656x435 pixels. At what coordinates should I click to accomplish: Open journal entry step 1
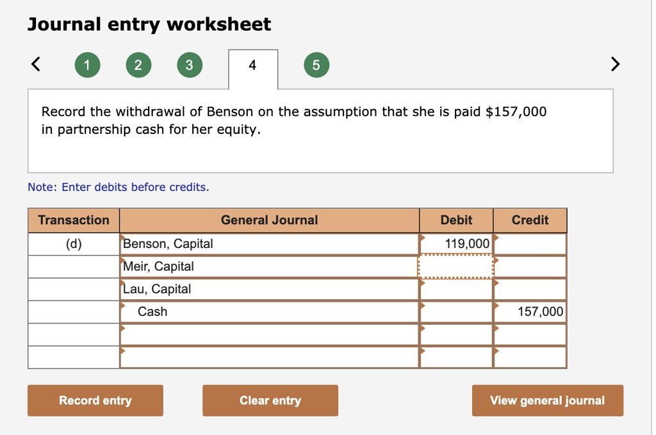[87, 64]
